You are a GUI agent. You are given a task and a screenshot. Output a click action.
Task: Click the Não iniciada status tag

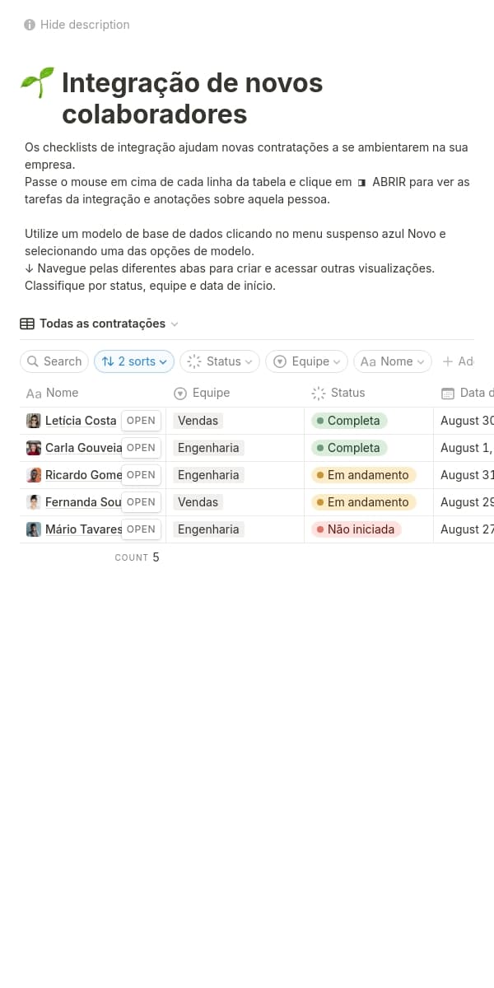coord(356,529)
